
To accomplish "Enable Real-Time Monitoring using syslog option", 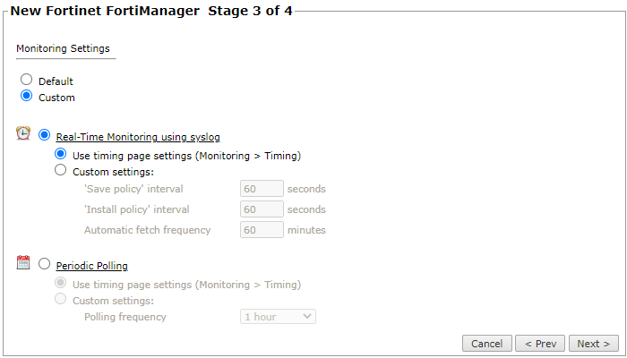I will pyautogui.click(x=45, y=136).
